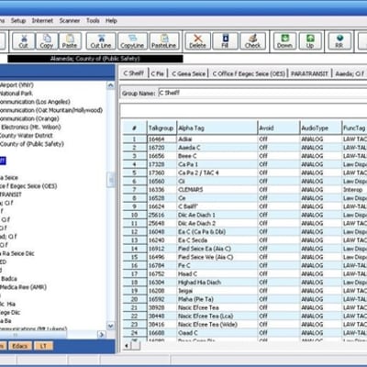The height and width of the screenshot is (367, 367).
Task: Open the Internet menu
Action: (42, 21)
